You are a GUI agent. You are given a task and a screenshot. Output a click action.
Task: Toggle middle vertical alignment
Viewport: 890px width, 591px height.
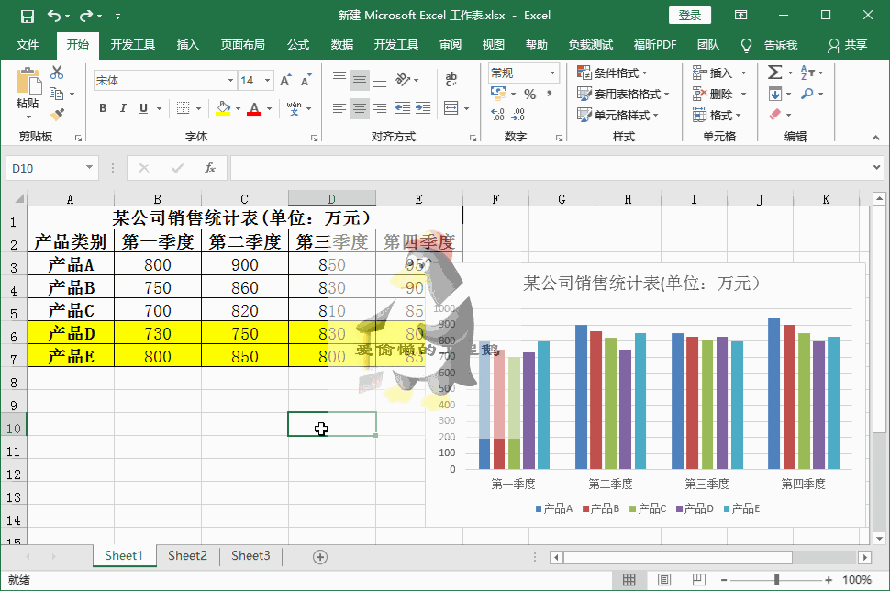pyautogui.click(x=360, y=80)
